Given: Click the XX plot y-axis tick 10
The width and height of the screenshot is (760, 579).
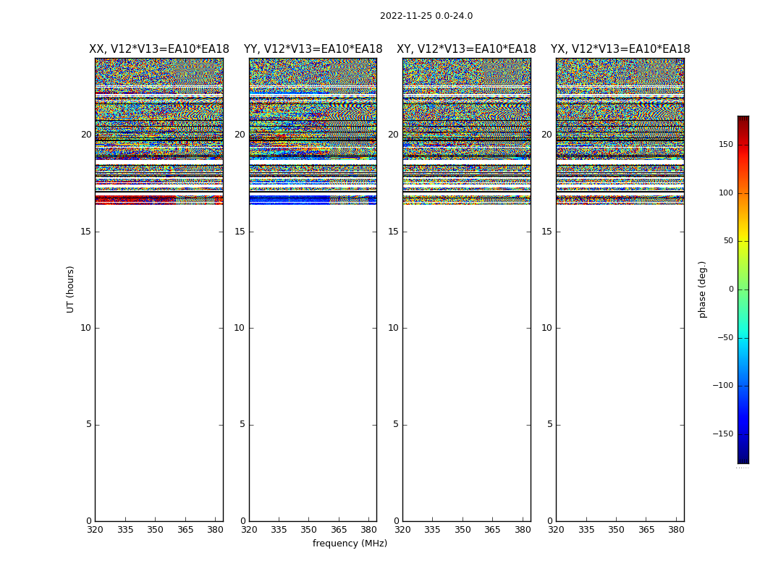Looking at the screenshot, I should [86, 328].
